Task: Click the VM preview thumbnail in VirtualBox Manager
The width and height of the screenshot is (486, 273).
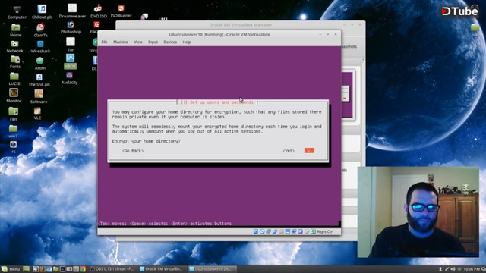Action: pos(347,94)
